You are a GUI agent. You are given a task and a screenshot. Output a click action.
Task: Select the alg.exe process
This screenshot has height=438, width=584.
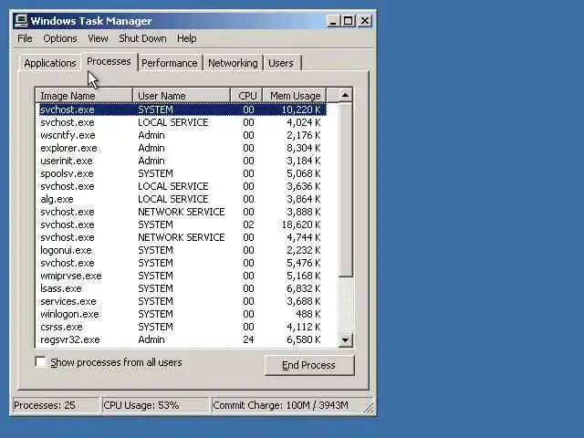click(182, 199)
